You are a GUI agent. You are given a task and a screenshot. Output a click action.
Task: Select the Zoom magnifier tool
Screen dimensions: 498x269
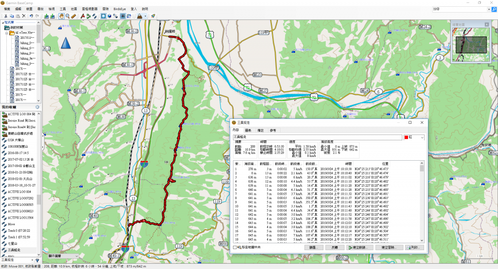tap(67, 16)
